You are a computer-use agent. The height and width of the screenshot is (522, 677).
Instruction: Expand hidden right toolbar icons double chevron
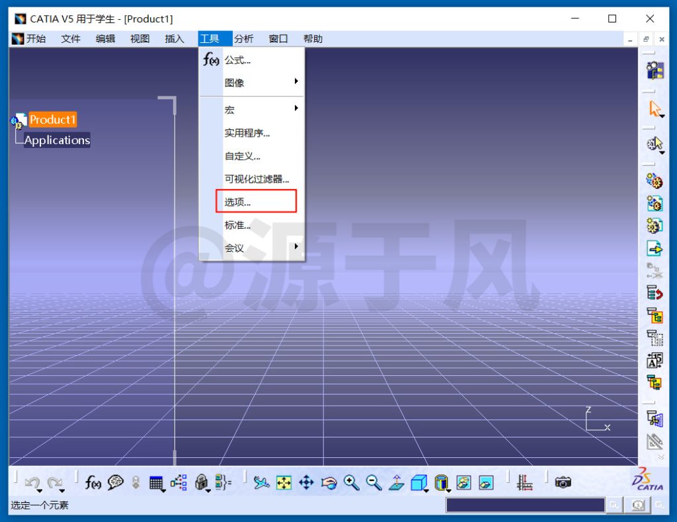point(660,457)
